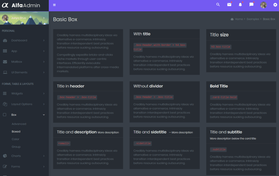The width and height of the screenshot is (279, 176).
Task: Click the Box square icon
Action: coord(5,115)
